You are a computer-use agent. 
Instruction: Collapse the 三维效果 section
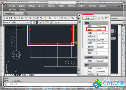106,57
